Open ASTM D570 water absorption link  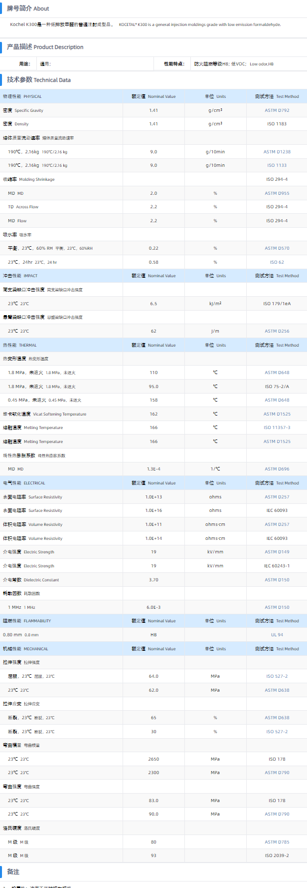click(277, 248)
